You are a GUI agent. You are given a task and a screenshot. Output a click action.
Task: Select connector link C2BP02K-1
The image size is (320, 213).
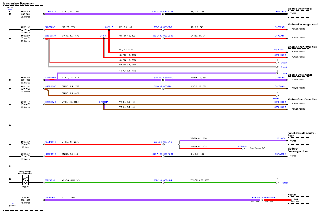pyautogui.click(x=50, y=78)
